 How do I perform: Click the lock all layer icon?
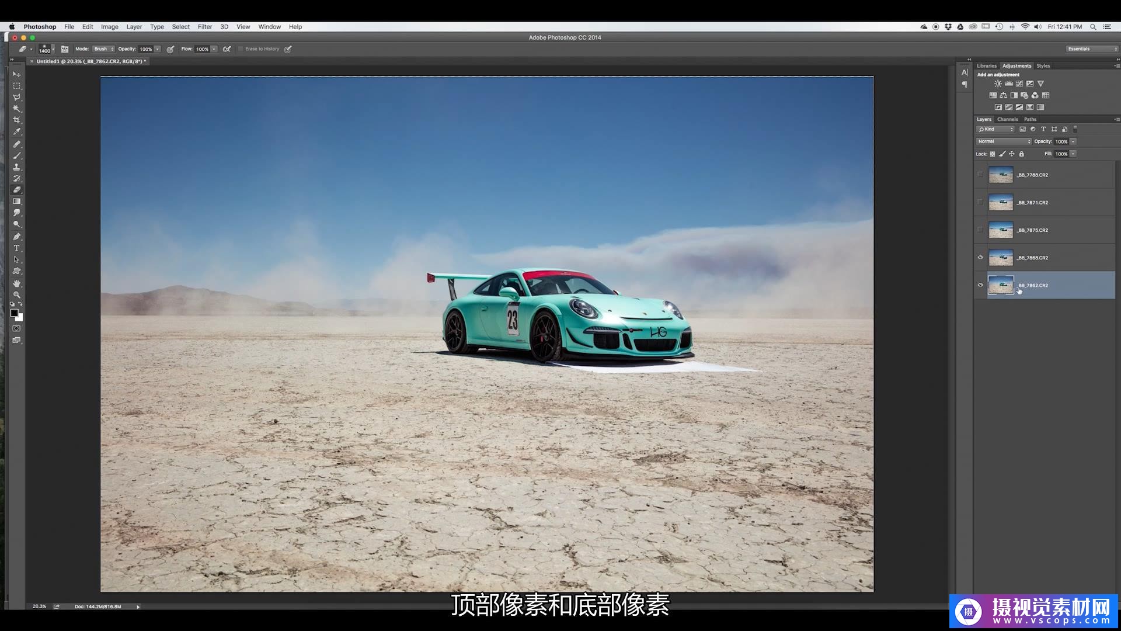click(1021, 154)
